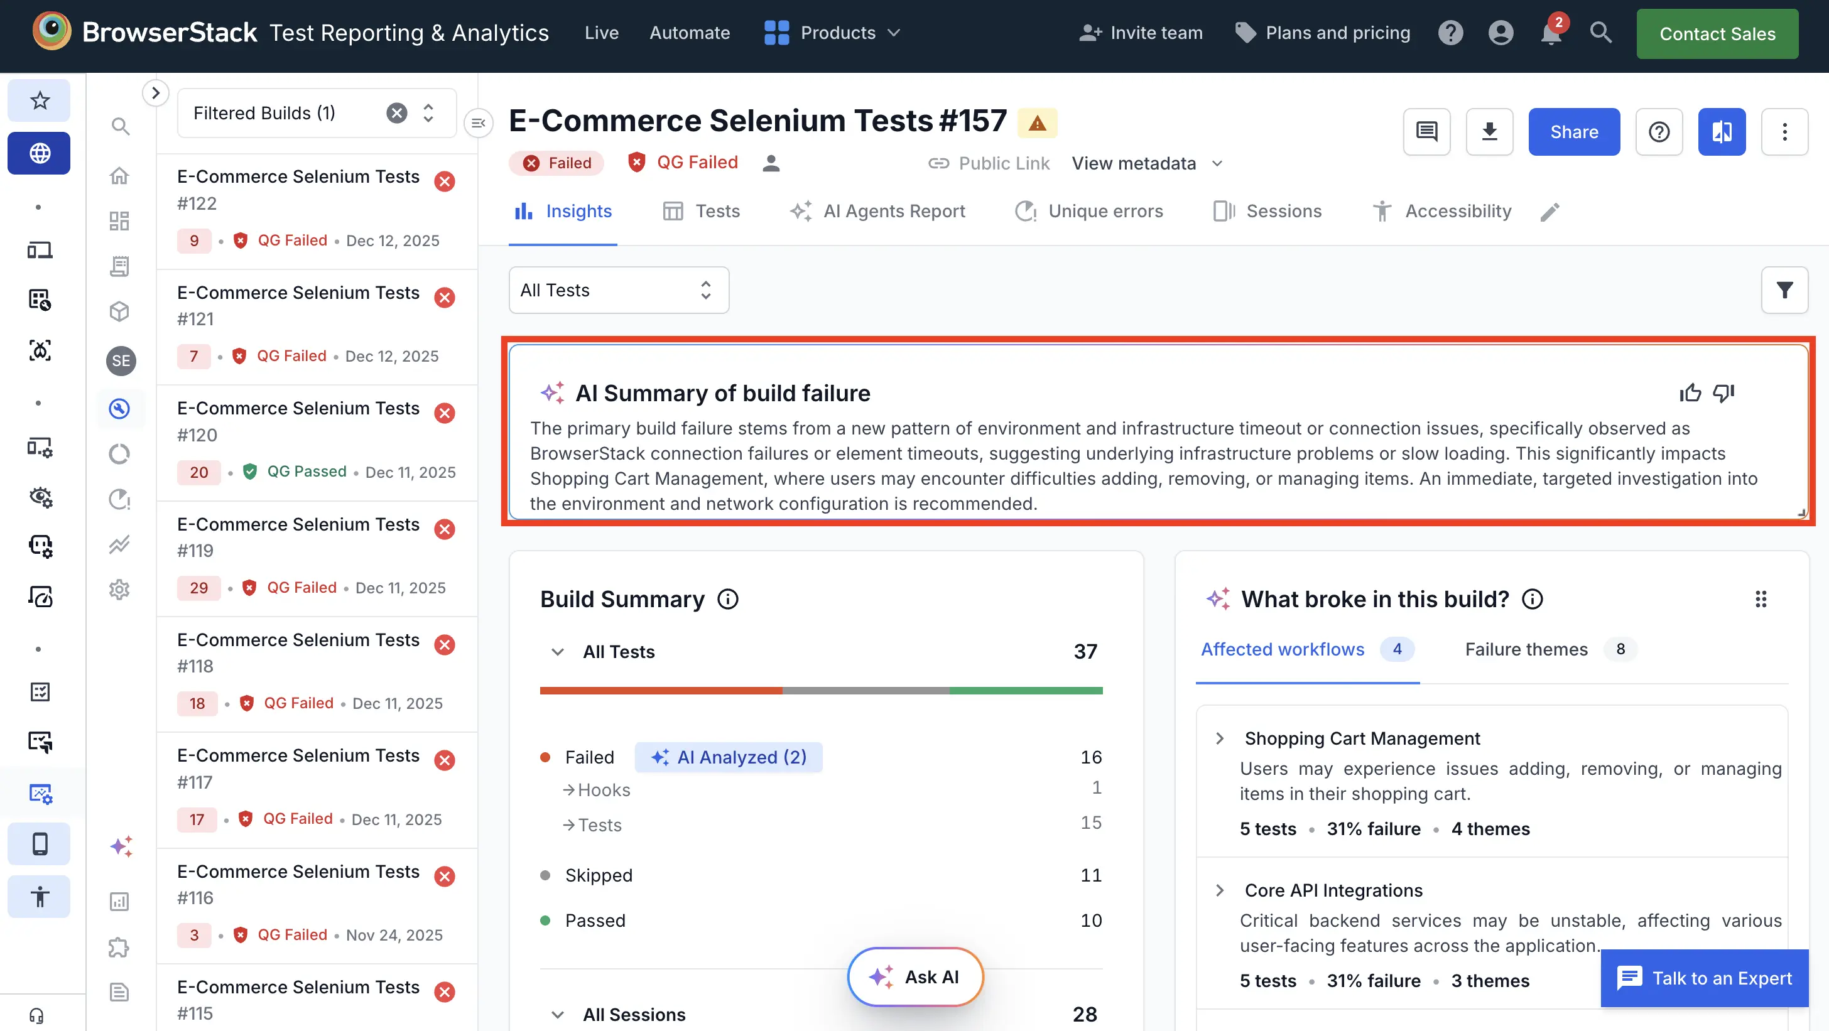Click the Automate menu item

(x=690, y=33)
